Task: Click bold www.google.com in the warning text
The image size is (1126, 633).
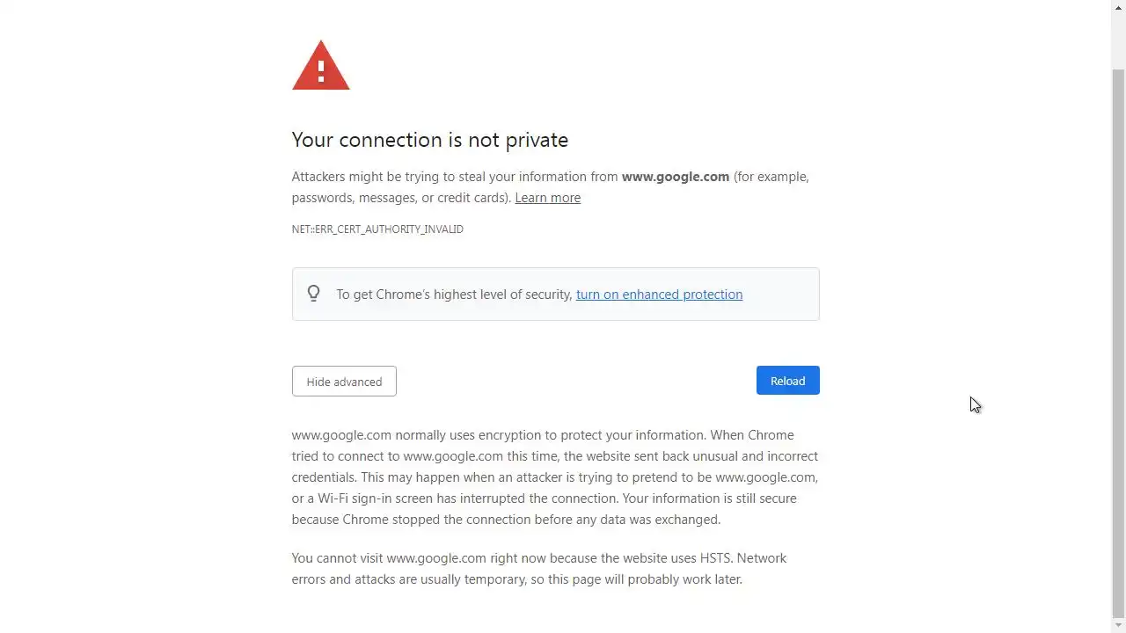Action: click(675, 177)
